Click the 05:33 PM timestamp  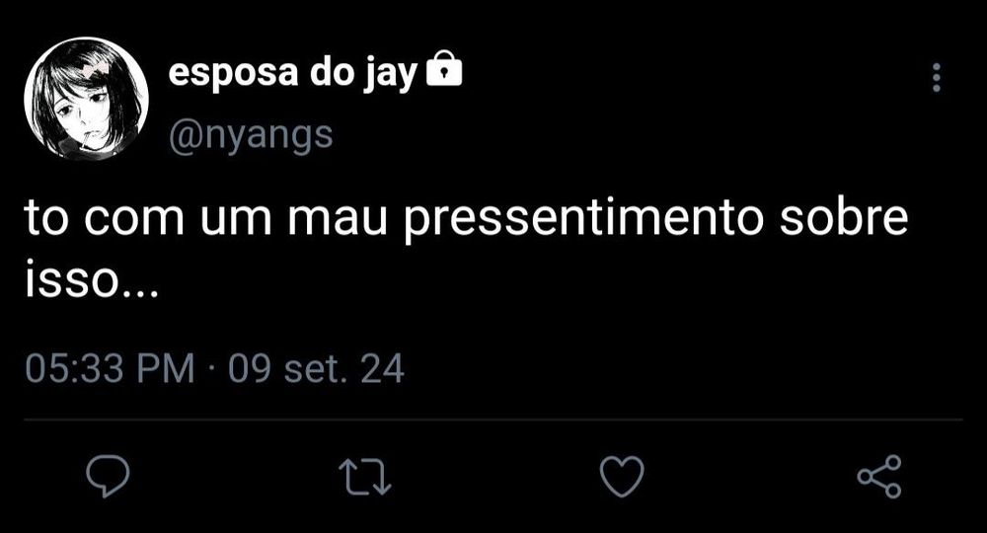tap(111, 368)
